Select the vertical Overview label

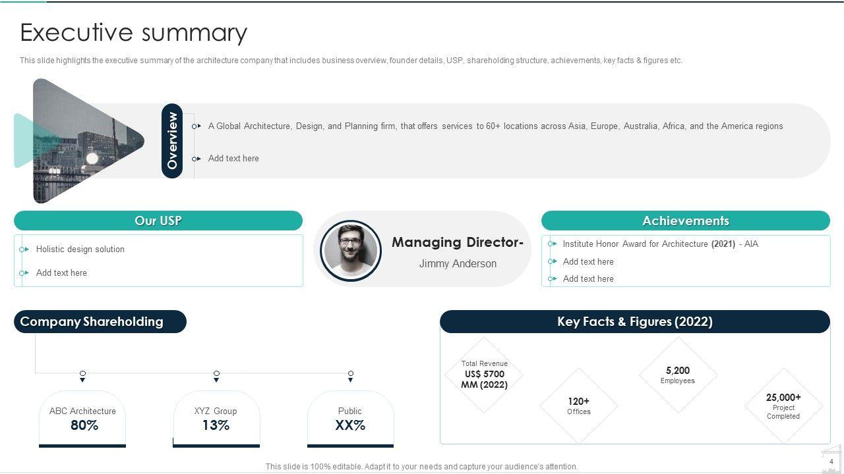pos(172,141)
